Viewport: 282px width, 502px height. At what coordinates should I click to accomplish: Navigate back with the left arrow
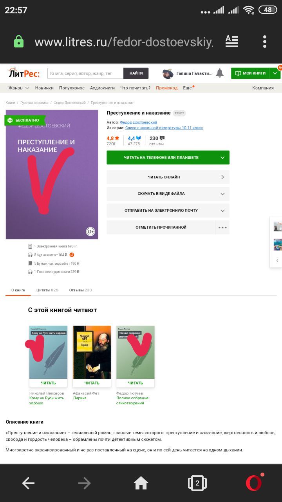click(28, 483)
